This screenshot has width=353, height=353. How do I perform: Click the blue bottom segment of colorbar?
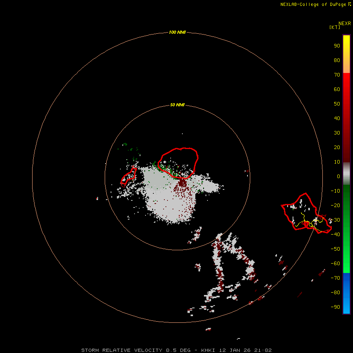[346, 293]
